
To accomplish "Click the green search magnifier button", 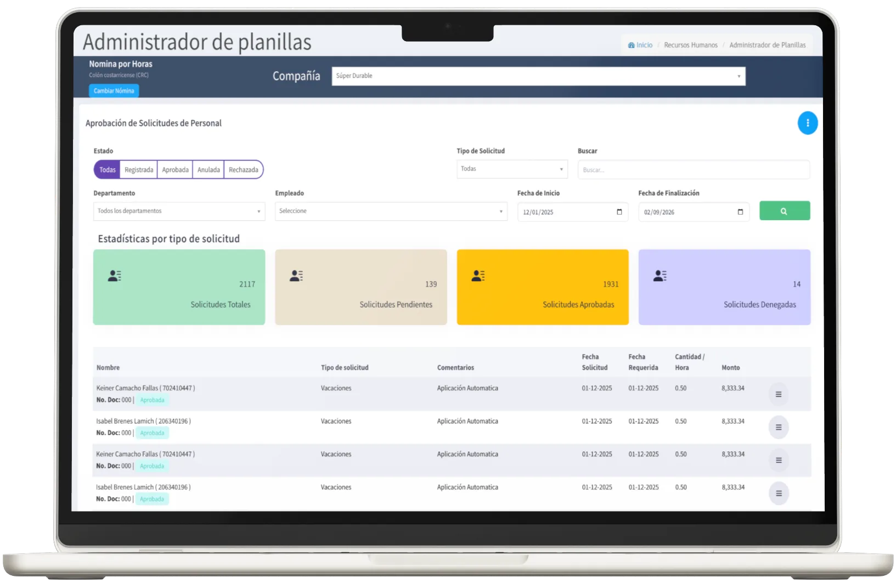I will point(784,211).
